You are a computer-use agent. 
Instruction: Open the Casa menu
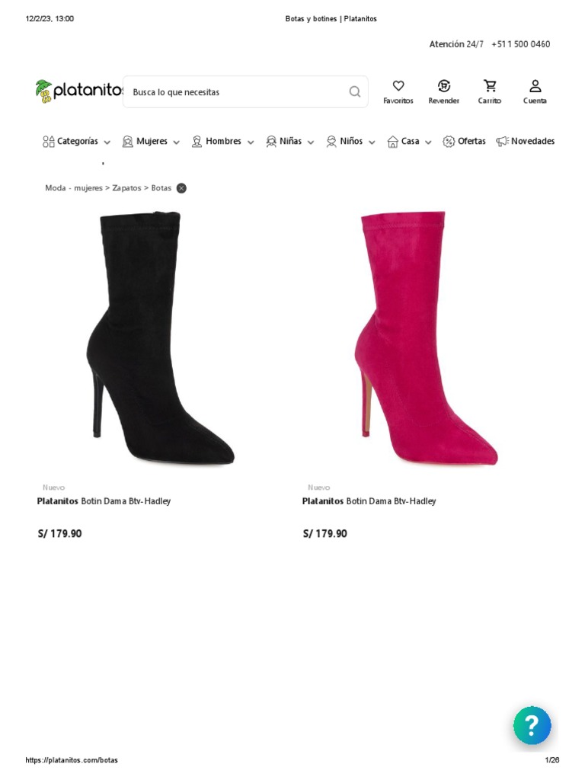coord(409,141)
